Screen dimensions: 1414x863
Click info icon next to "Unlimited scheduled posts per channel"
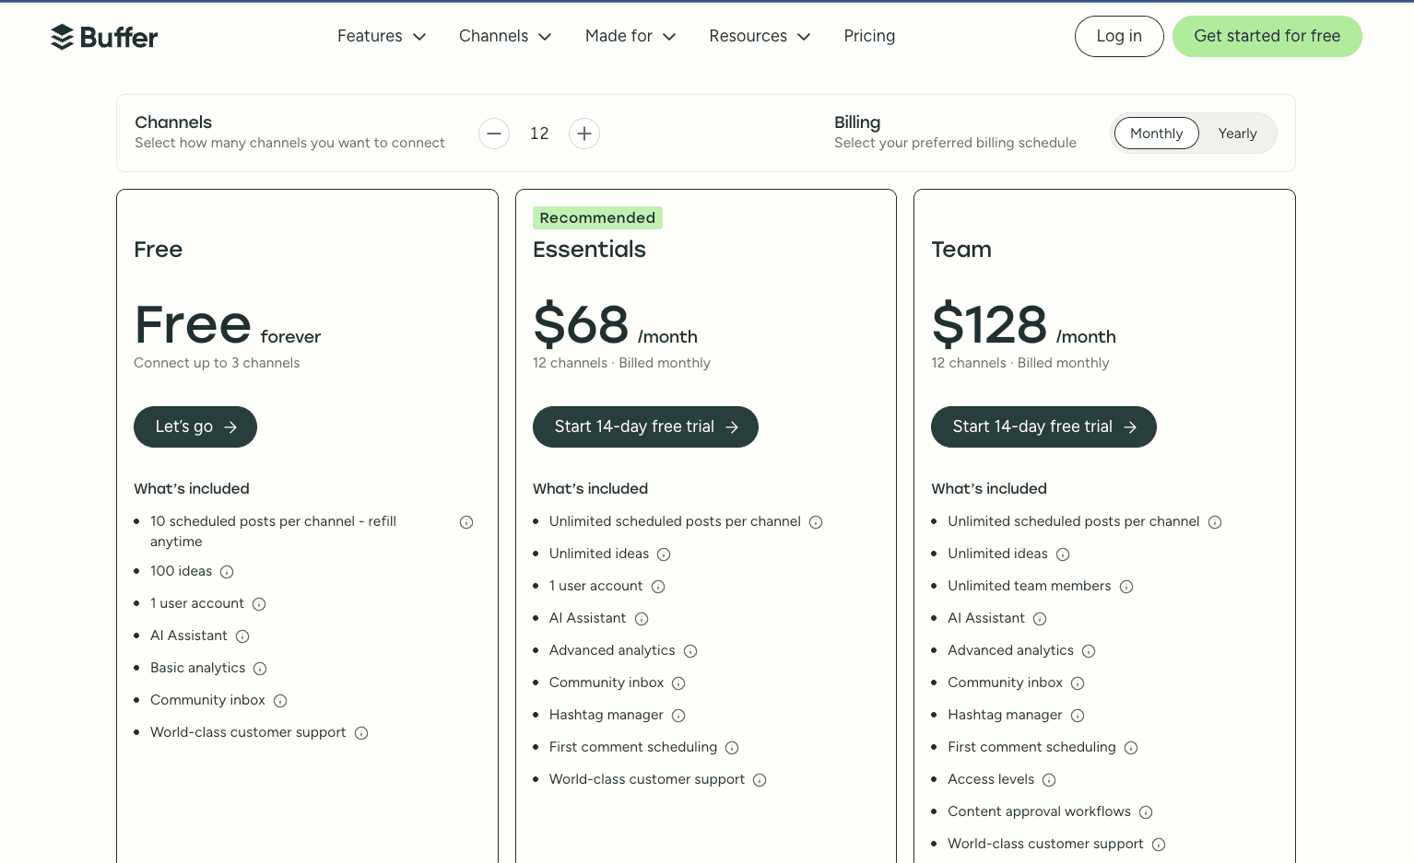(816, 522)
